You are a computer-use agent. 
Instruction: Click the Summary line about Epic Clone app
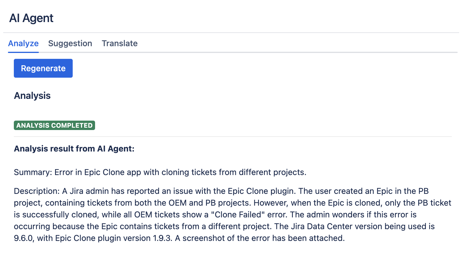point(160,172)
